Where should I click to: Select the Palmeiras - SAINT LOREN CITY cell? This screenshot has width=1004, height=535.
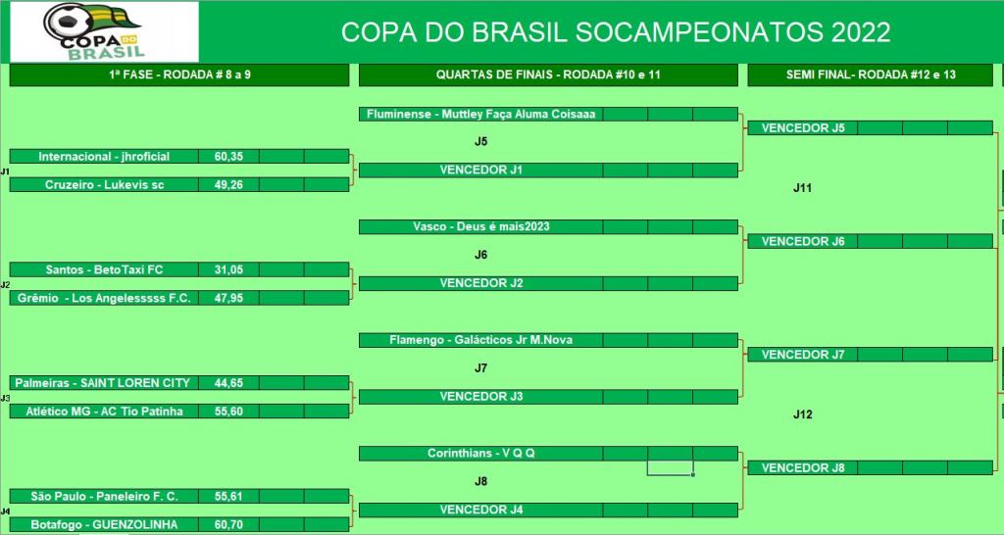click(x=104, y=383)
